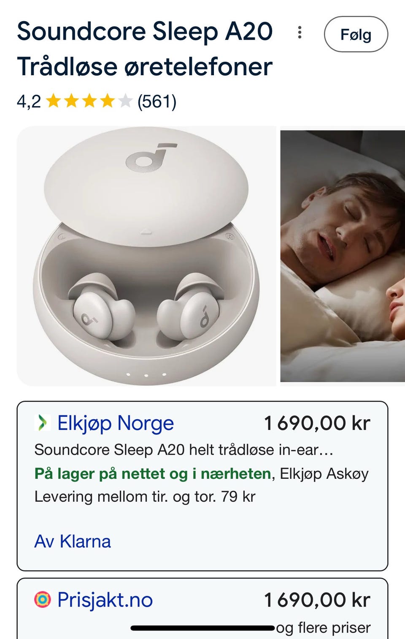Tap the home indicator bar at bottom
Image resolution: width=405 pixels, height=639 pixels.
(x=203, y=628)
